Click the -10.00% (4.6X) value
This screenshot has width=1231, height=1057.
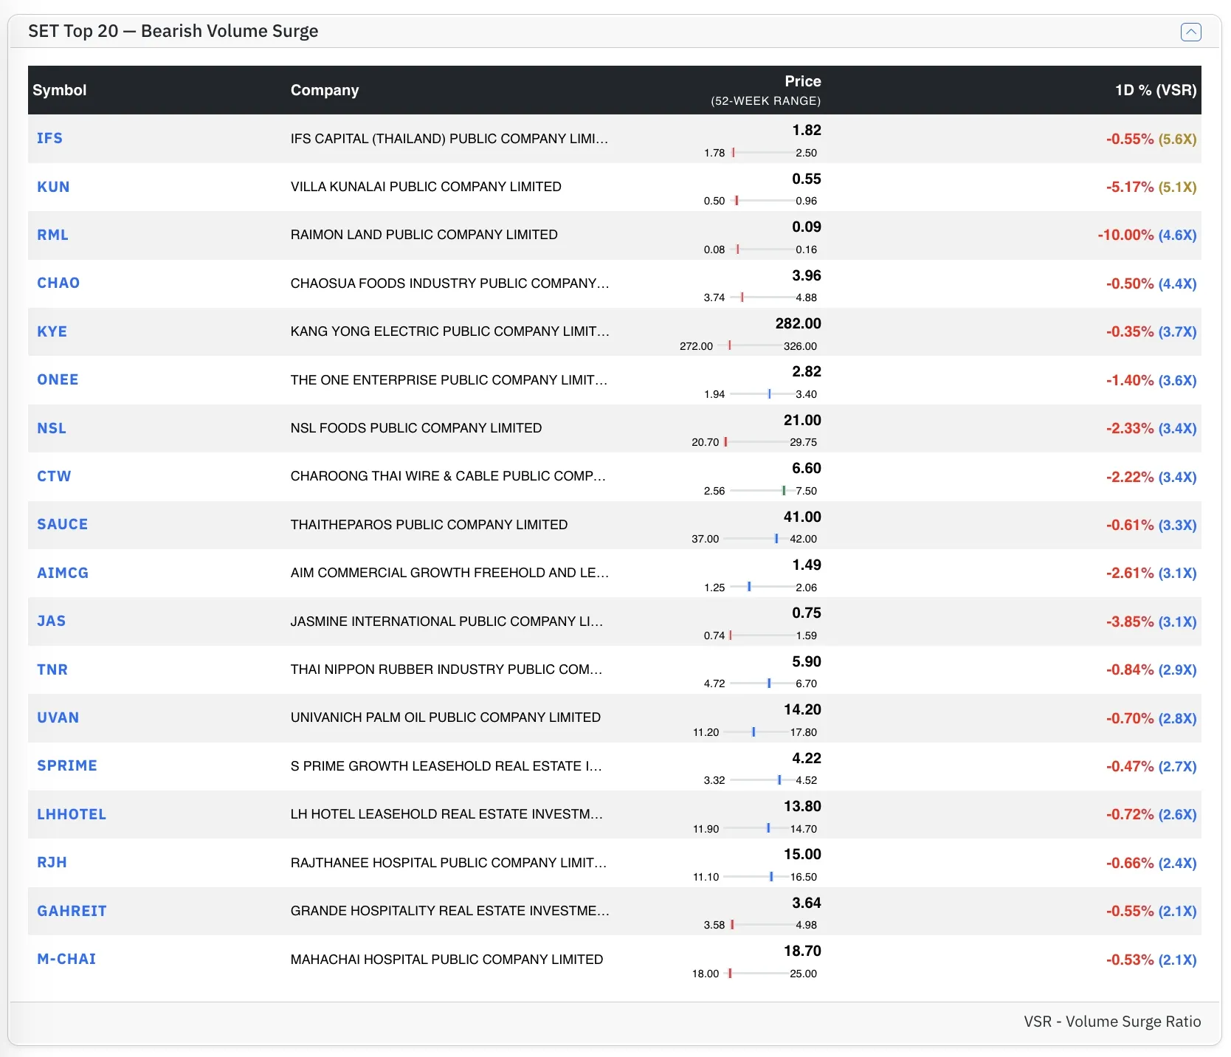click(1147, 235)
